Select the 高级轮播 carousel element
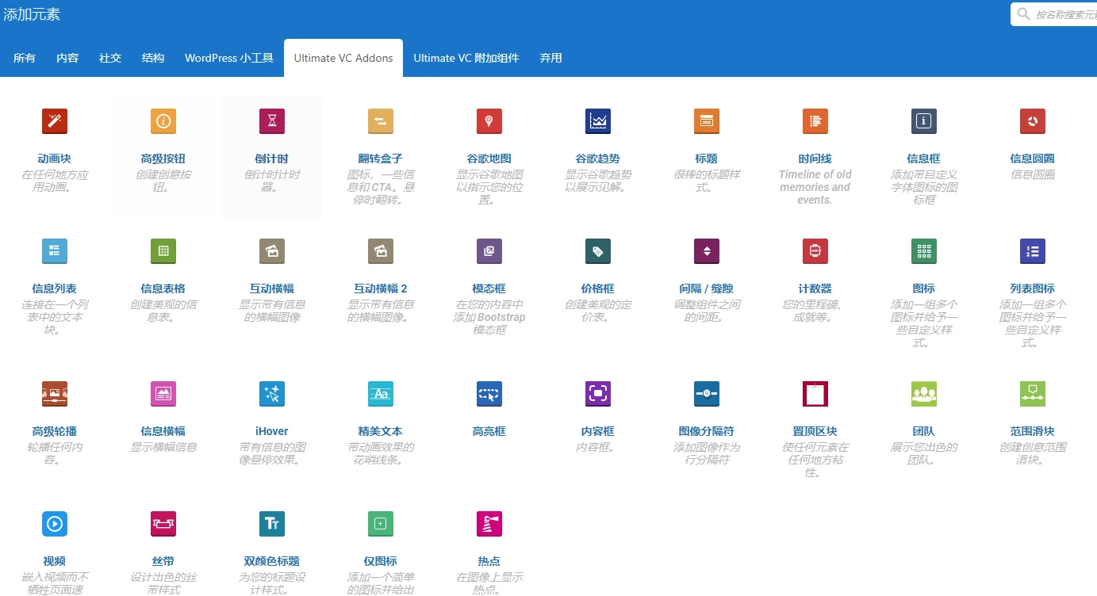Image resolution: width=1097 pixels, height=596 pixels. 54,394
